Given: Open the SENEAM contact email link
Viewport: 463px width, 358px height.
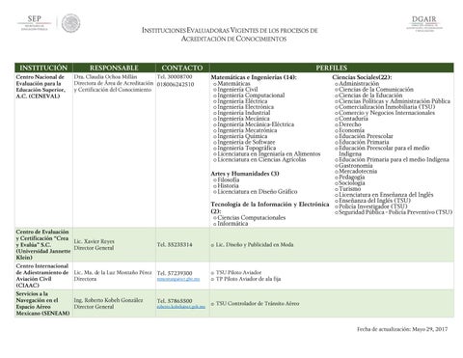Looking at the screenshot, I should [x=181, y=307].
